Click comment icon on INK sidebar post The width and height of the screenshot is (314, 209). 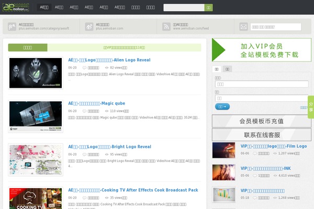255,176
